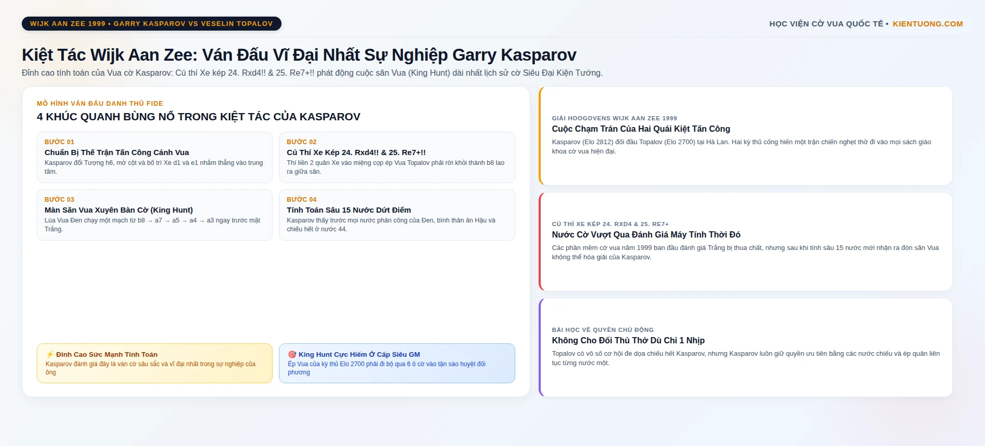Click the lightning bolt icon in the yellow callout
The width and height of the screenshot is (985, 446).
point(50,355)
